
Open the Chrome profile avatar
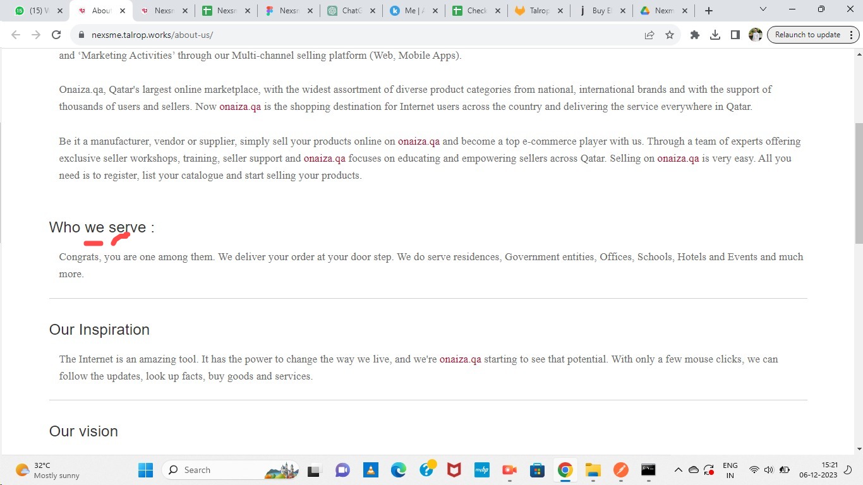click(755, 35)
